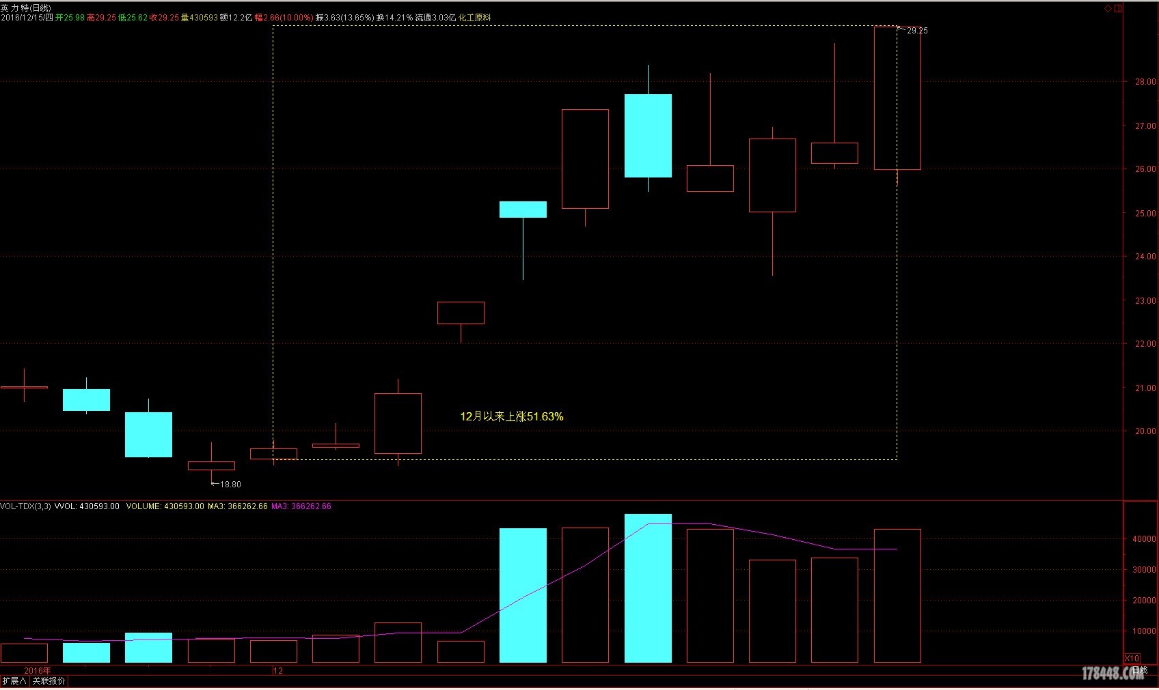Click the 20.00 price axis label

point(1145,431)
